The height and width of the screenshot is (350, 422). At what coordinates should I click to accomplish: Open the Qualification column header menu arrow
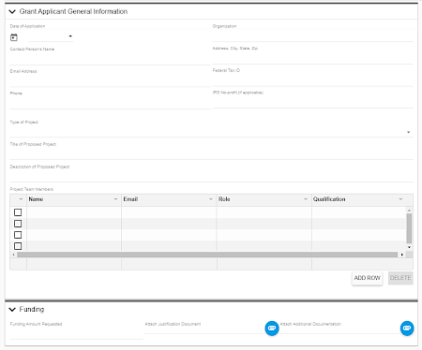[400, 199]
